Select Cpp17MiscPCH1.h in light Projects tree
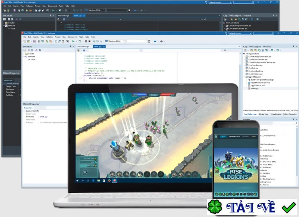The height and width of the screenshot is (217, 299). 258,86
